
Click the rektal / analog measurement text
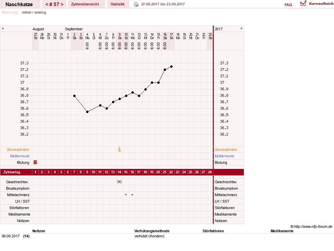(x=34, y=12)
